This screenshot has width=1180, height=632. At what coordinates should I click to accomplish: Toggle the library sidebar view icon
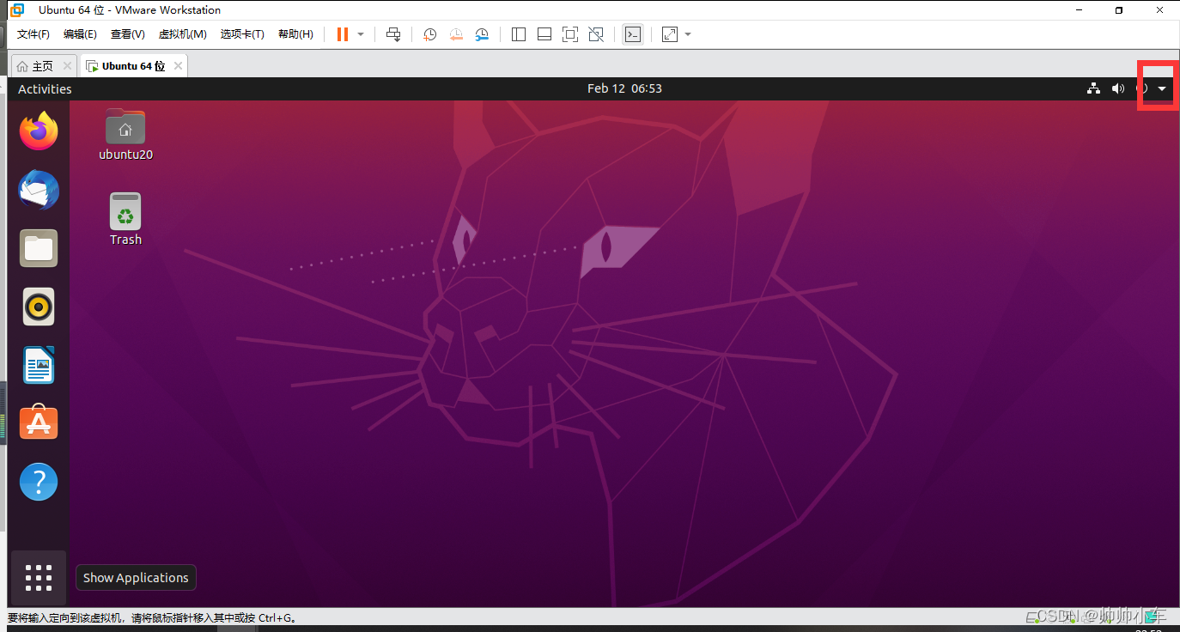[x=519, y=34]
